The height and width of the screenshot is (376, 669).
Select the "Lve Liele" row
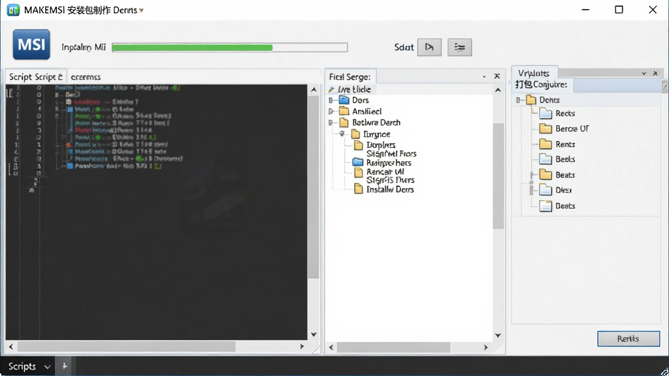pyautogui.click(x=410, y=89)
